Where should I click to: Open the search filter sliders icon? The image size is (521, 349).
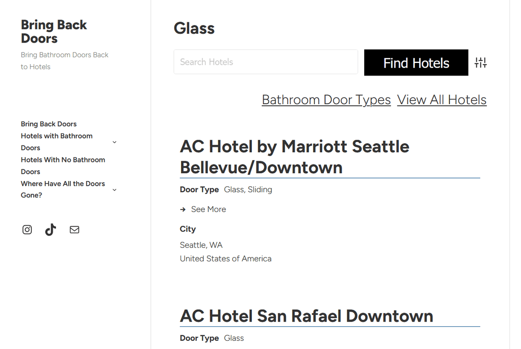[481, 63]
